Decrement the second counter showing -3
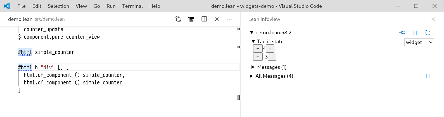 (x=272, y=57)
